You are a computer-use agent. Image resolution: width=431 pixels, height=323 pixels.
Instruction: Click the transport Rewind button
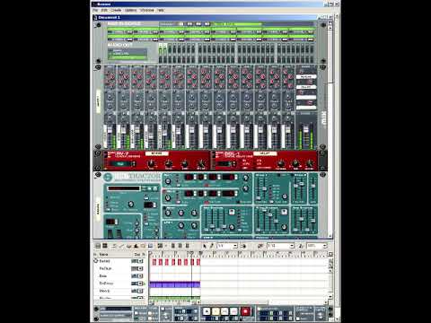point(225,311)
